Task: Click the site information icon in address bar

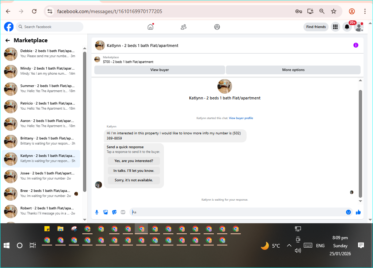Action: click(x=50, y=11)
